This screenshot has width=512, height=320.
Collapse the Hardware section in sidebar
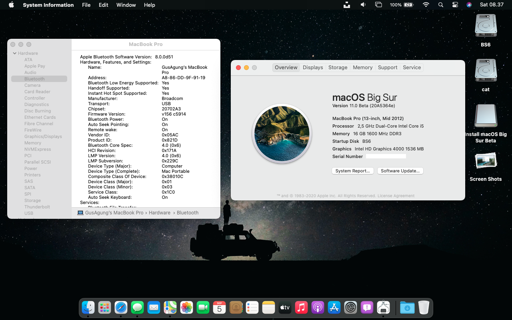coord(15,53)
